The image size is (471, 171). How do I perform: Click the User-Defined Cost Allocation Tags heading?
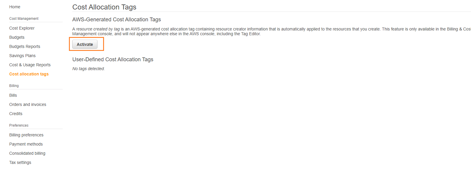113,59
